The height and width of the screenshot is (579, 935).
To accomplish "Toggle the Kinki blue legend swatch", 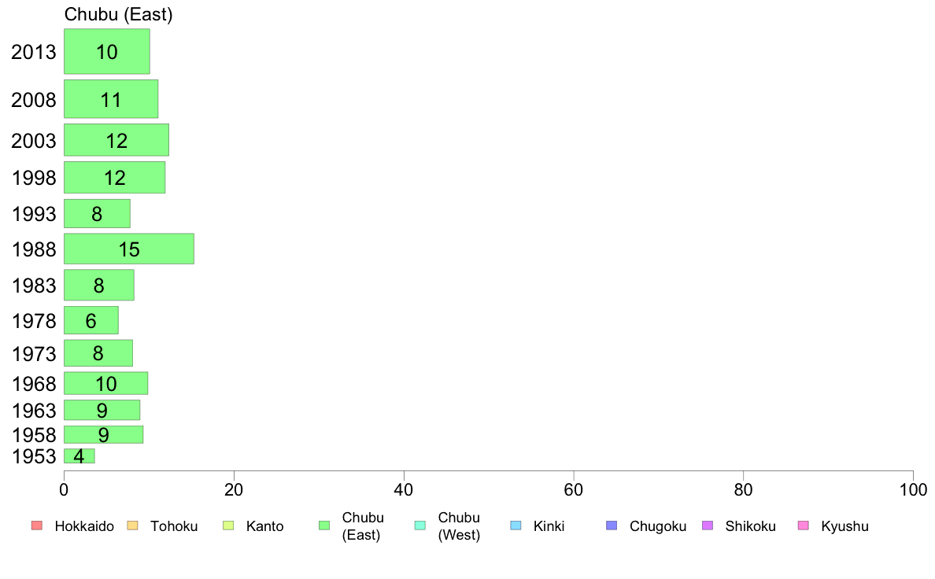I will coord(516,526).
